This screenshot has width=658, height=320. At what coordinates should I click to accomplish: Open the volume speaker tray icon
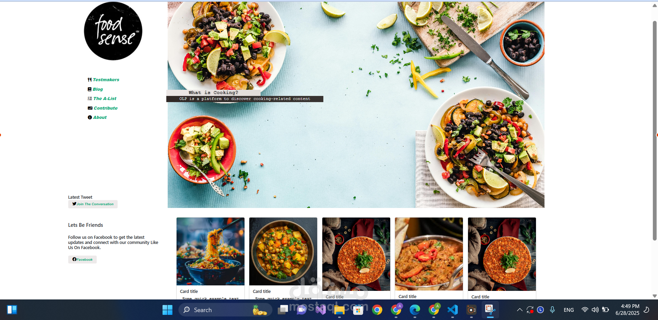pos(595,310)
